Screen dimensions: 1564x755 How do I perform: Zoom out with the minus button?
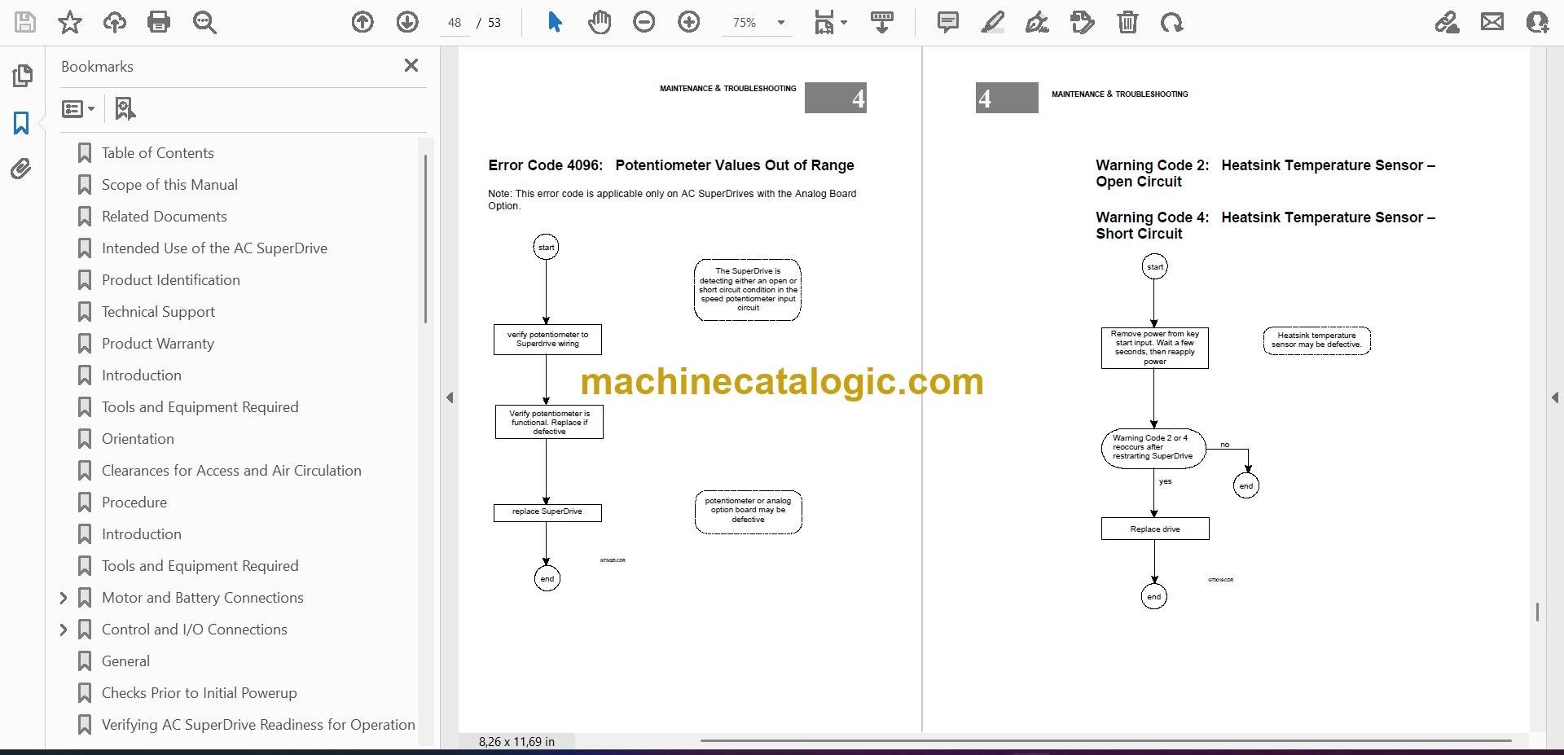644,22
